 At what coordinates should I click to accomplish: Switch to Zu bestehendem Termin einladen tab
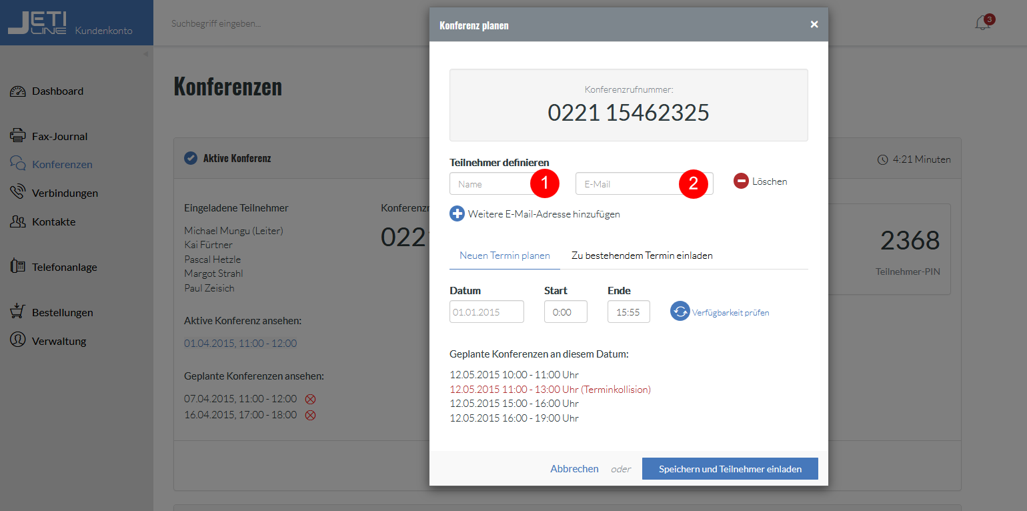(x=642, y=255)
